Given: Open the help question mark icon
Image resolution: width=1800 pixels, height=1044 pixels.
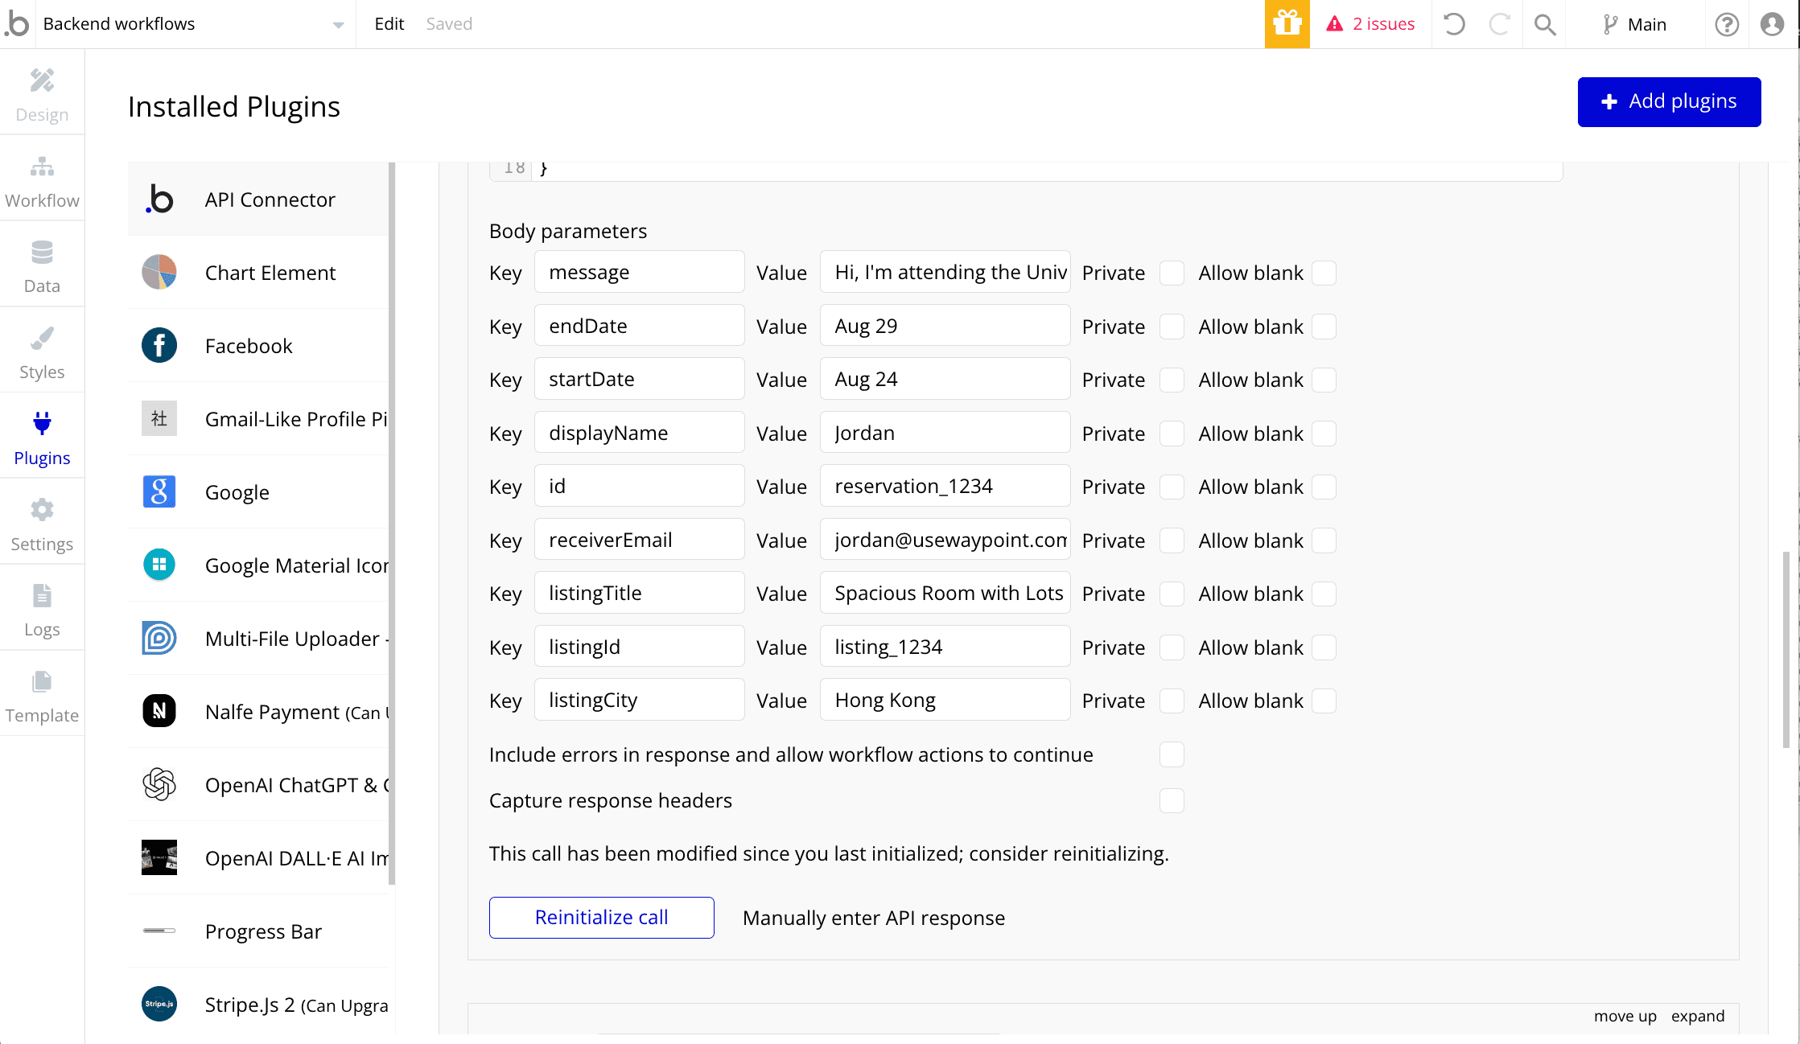Looking at the screenshot, I should coord(1726,24).
